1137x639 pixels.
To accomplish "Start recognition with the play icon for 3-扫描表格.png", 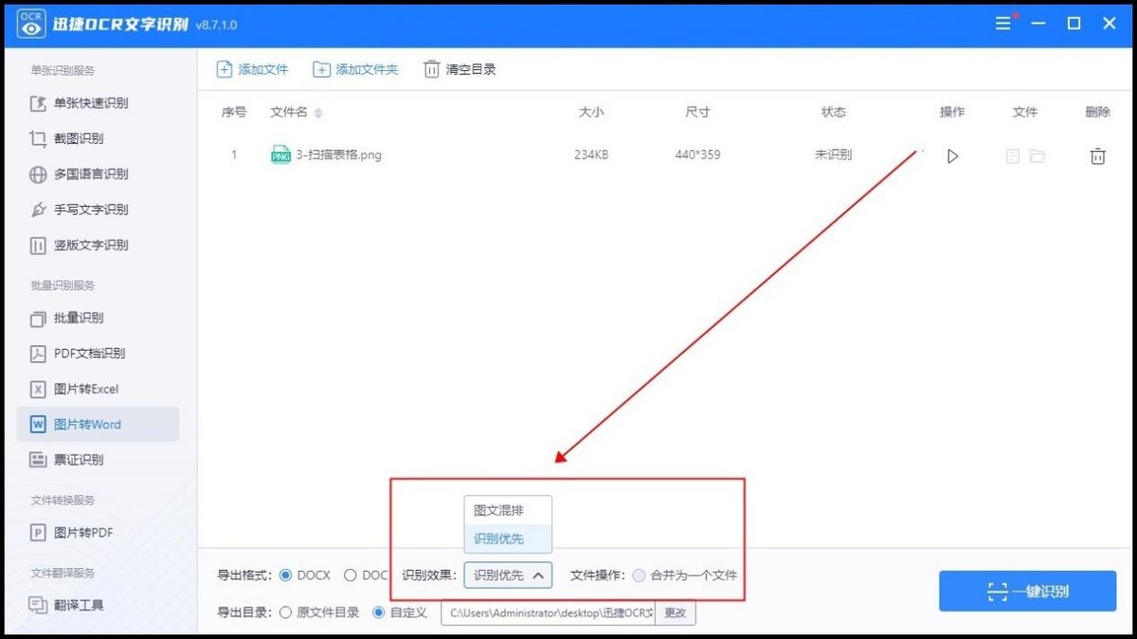I will [x=952, y=155].
